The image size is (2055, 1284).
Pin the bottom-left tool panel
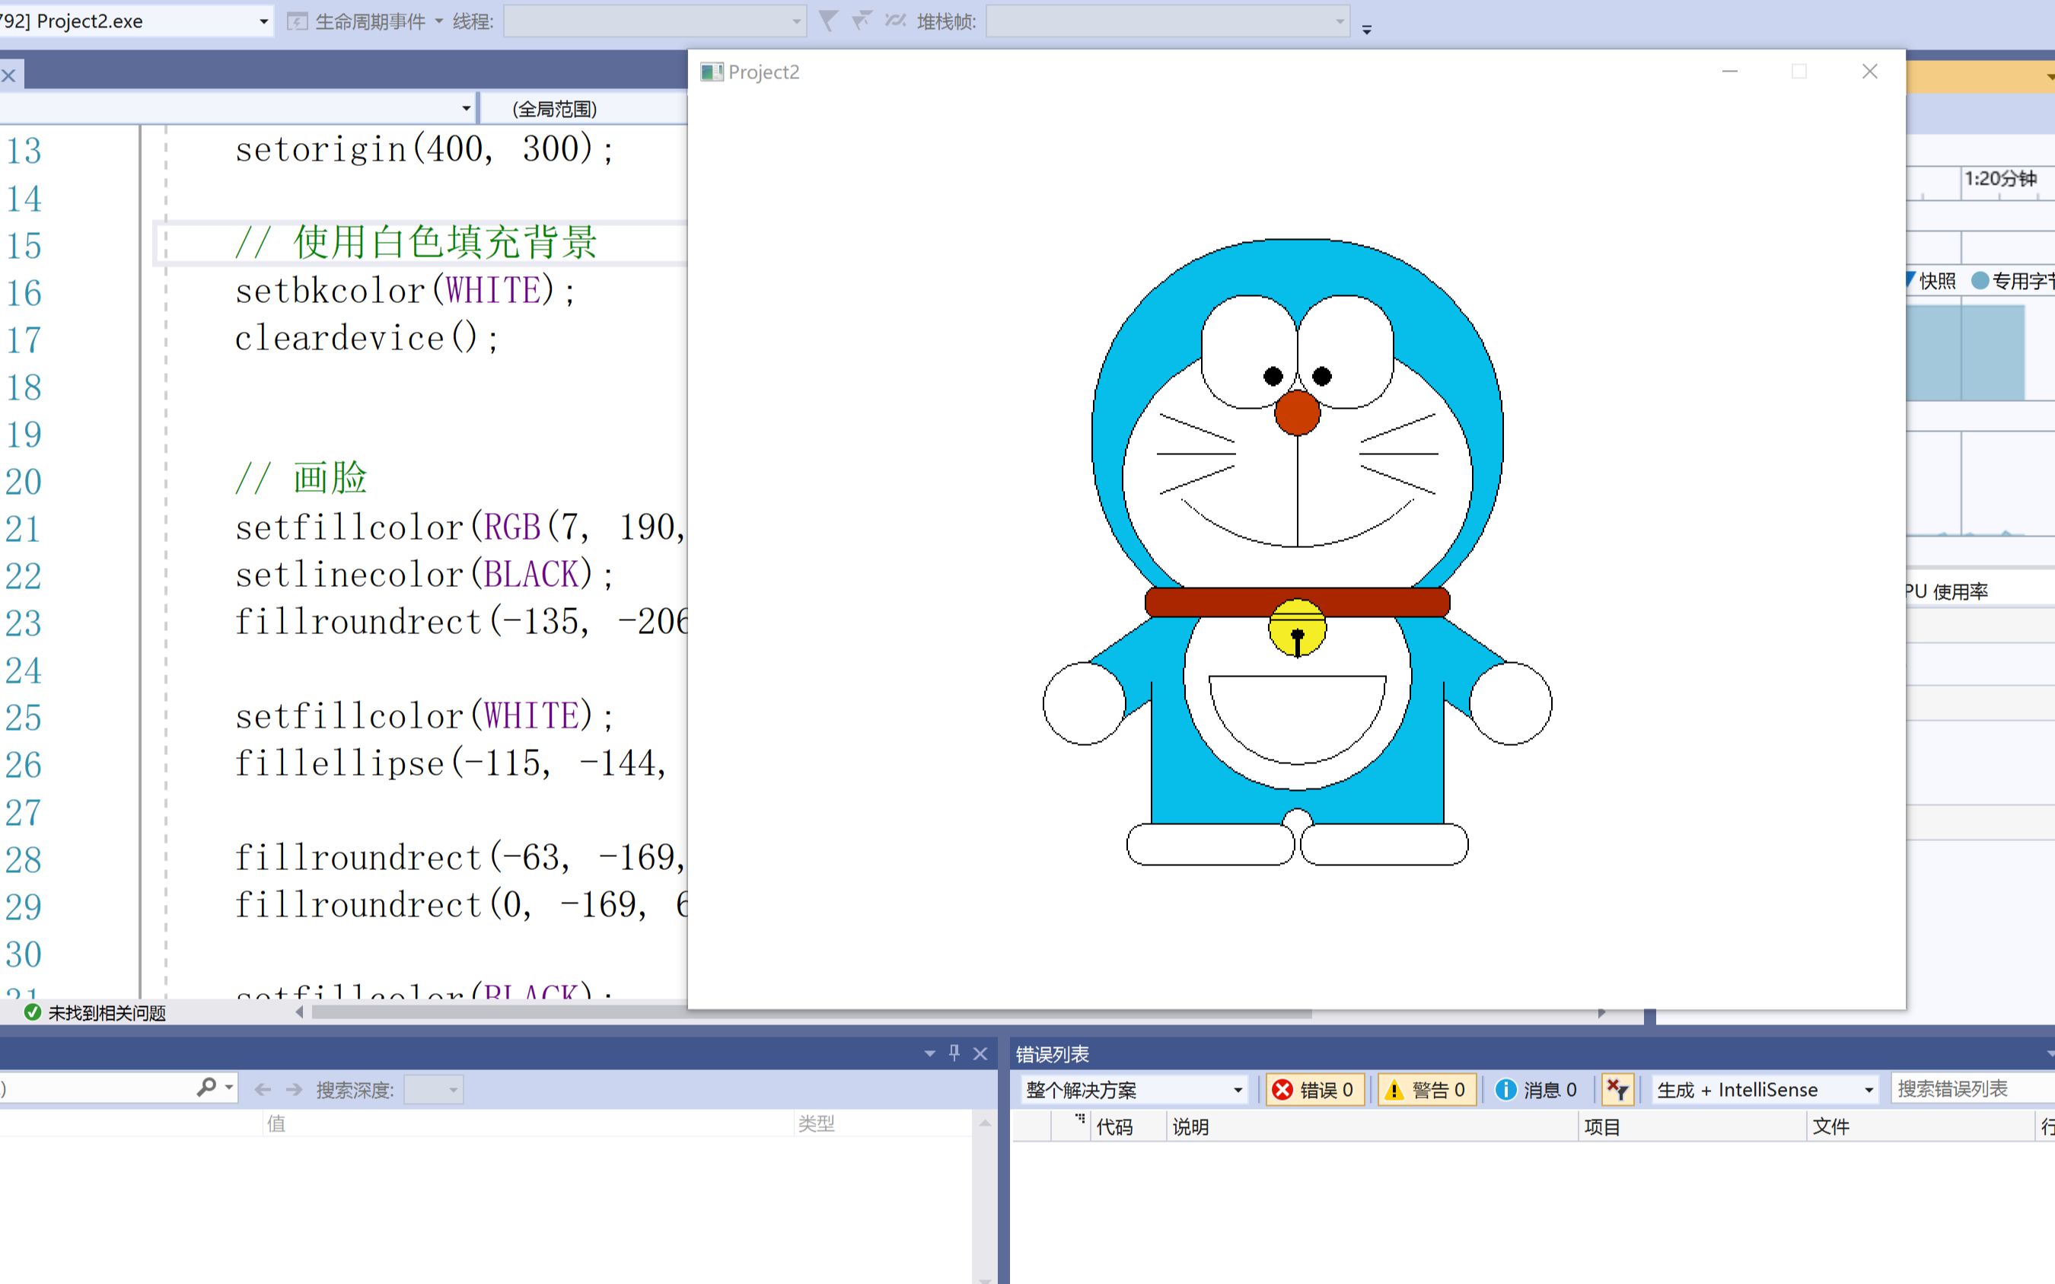click(x=954, y=1053)
